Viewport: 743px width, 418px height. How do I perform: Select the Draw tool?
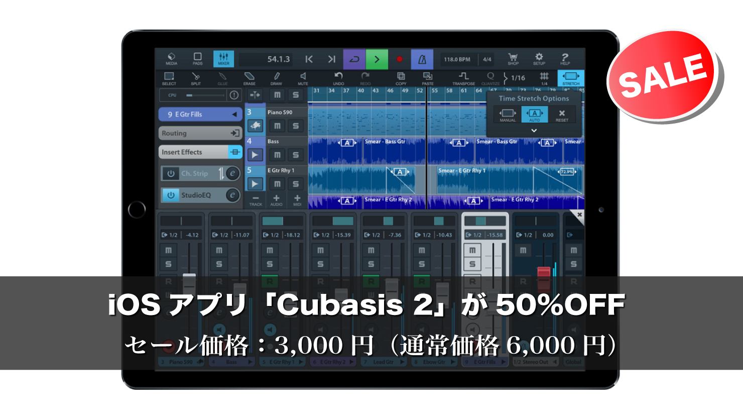click(276, 78)
